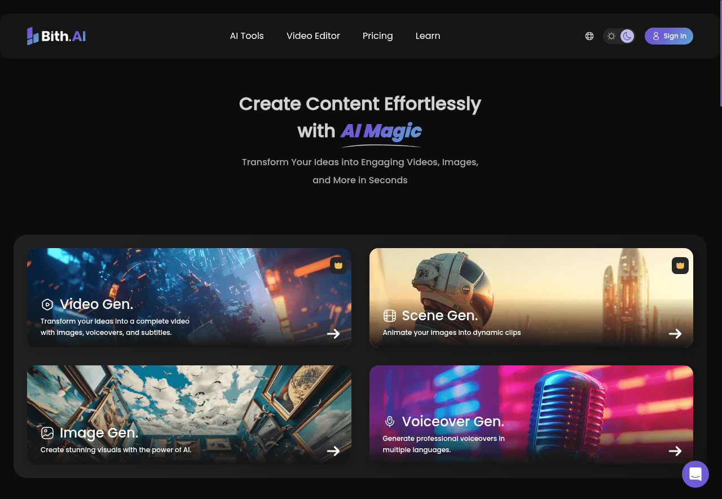Click the Scene Gen. film icon
The width and height of the screenshot is (722, 499).
tap(390, 316)
